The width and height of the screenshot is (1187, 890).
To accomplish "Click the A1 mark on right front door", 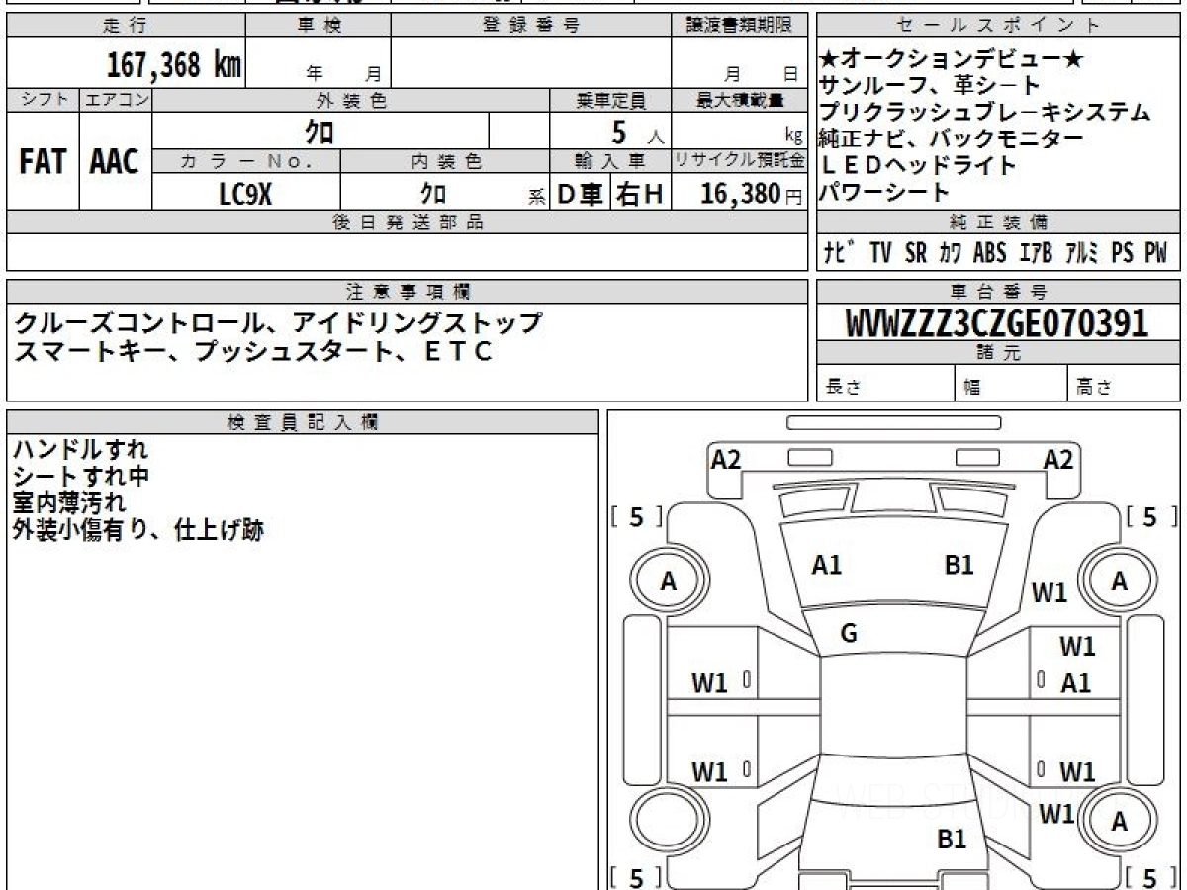I will coord(1076,682).
